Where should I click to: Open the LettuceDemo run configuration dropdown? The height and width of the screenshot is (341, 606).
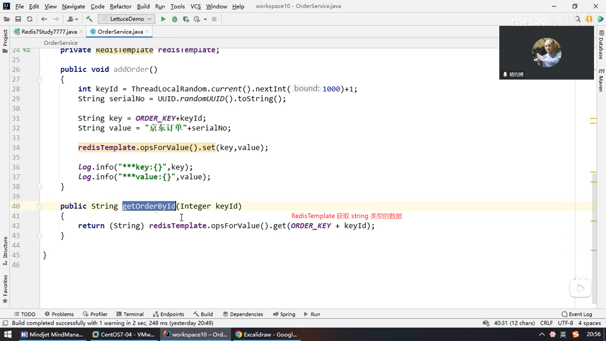127,19
